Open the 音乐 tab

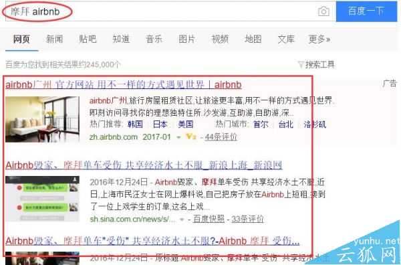pos(154,39)
